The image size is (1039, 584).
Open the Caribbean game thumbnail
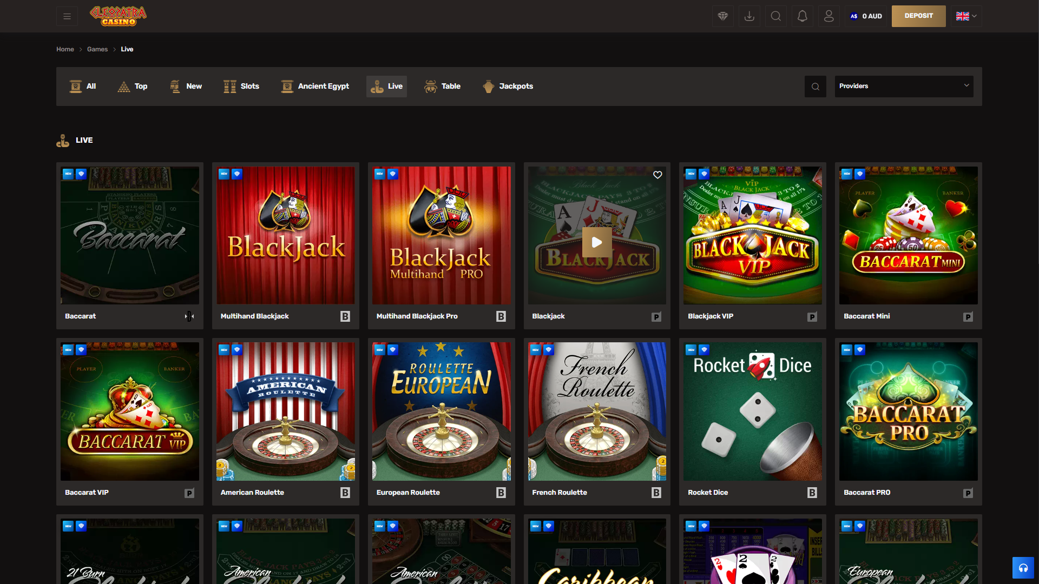click(x=597, y=551)
